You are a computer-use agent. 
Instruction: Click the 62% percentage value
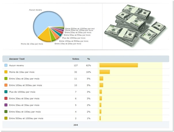coord(88,66)
